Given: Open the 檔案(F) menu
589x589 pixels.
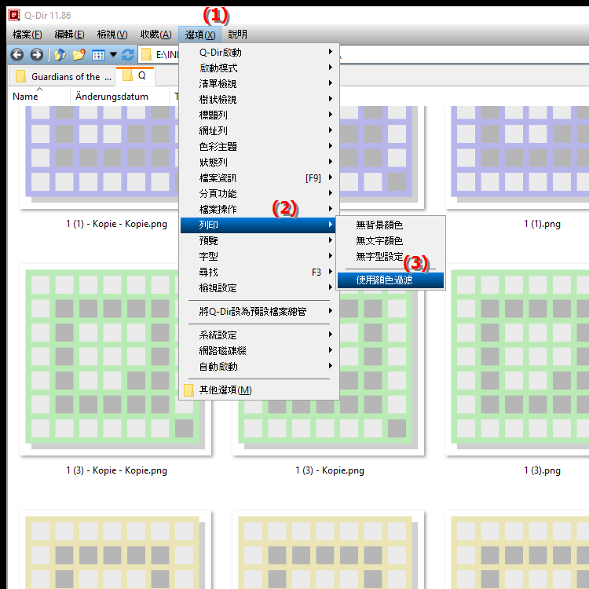Looking at the screenshot, I should click(x=27, y=35).
